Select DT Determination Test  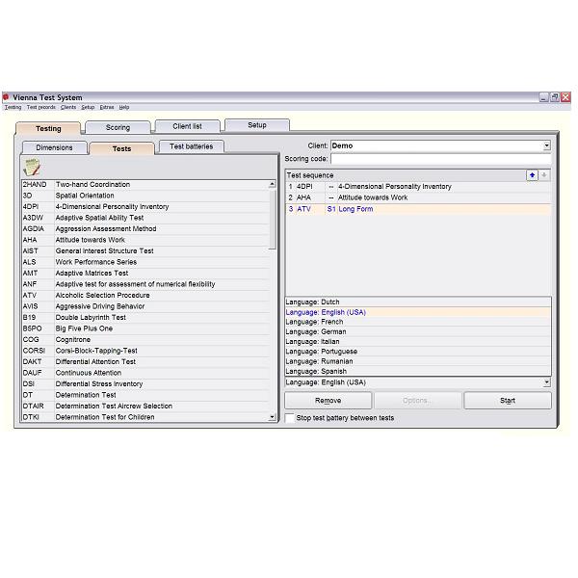(145, 395)
